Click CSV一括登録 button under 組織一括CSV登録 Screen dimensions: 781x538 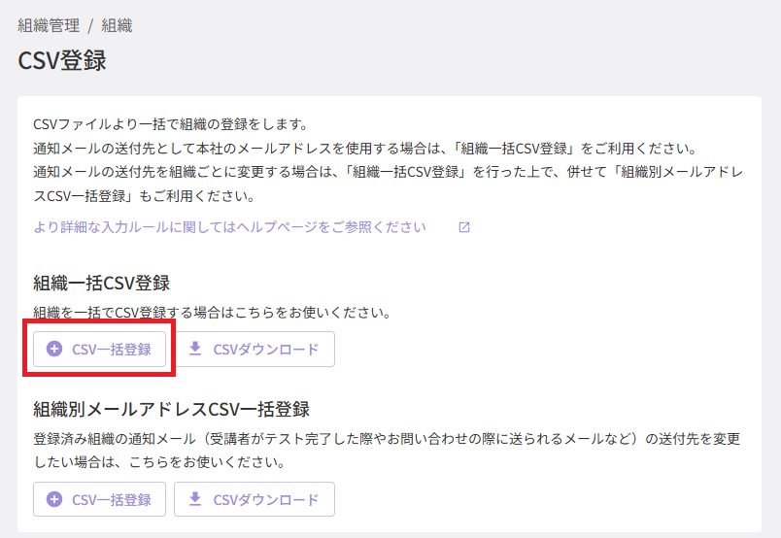tap(100, 350)
